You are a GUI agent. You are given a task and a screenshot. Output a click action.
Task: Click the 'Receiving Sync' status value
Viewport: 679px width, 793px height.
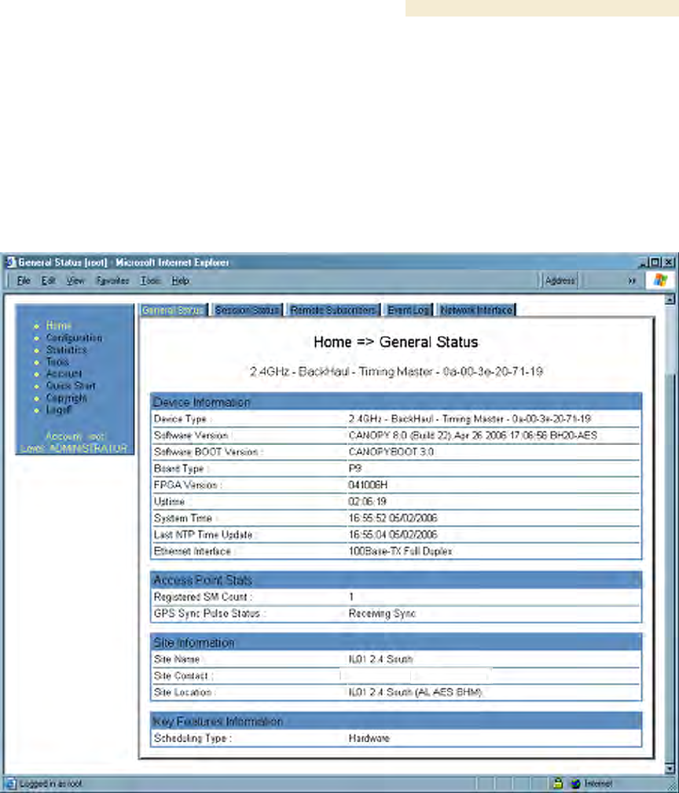tap(382, 614)
